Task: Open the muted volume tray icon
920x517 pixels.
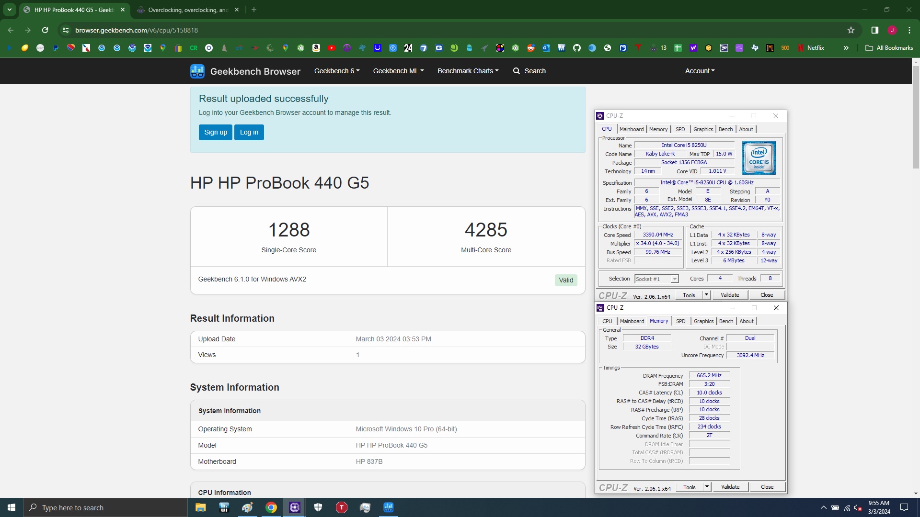Action: pos(858,507)
